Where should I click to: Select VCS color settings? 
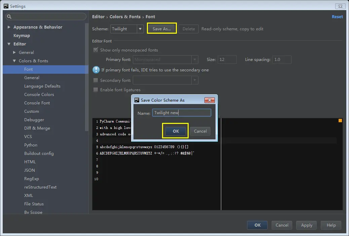[28, 137]
